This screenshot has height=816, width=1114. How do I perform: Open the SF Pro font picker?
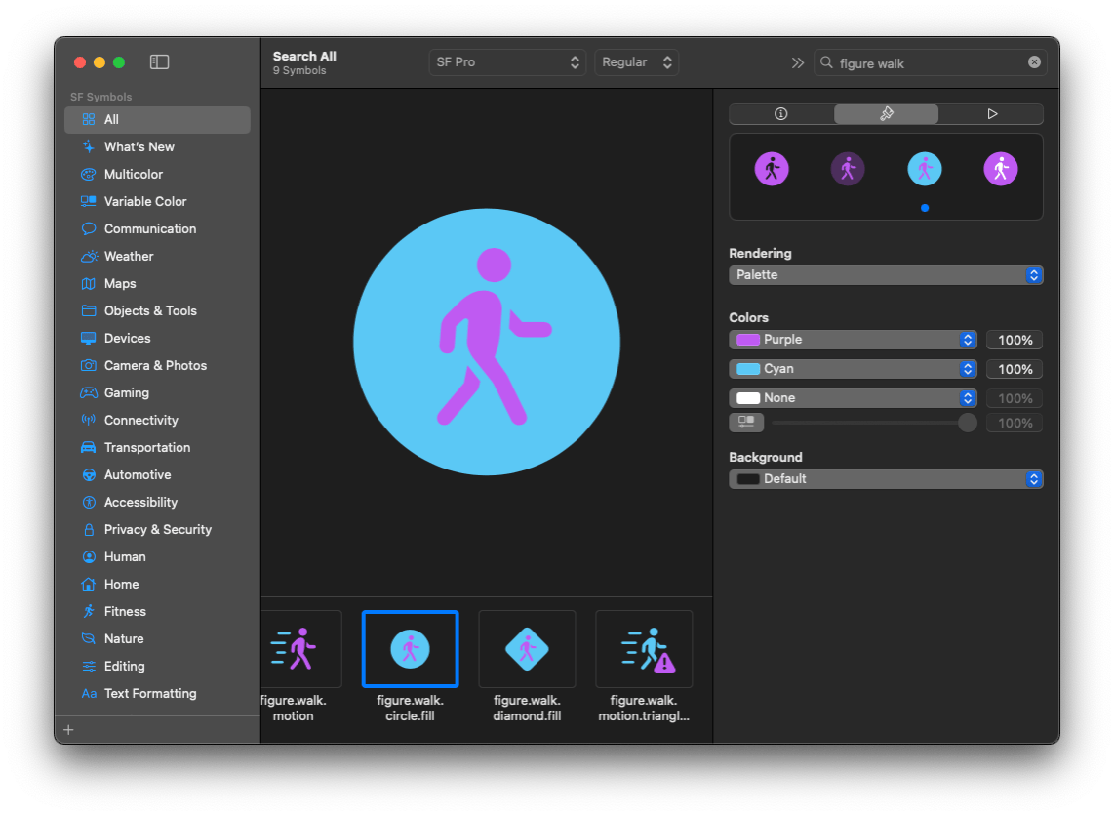click(x=507, y=61)
